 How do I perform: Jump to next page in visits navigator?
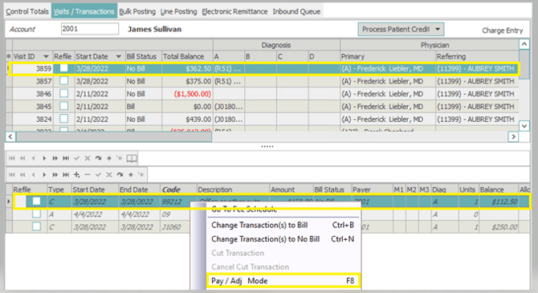coord(55,158)
